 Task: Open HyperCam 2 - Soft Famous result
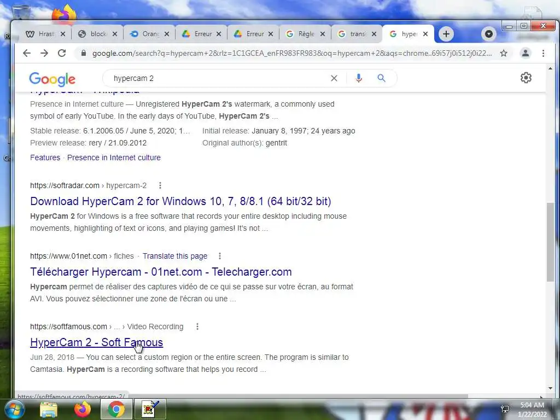[96, 342]
